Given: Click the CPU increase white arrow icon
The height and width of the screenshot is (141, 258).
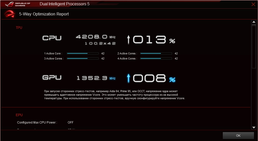Looking at the screenshot, I should tap(128, 40).
